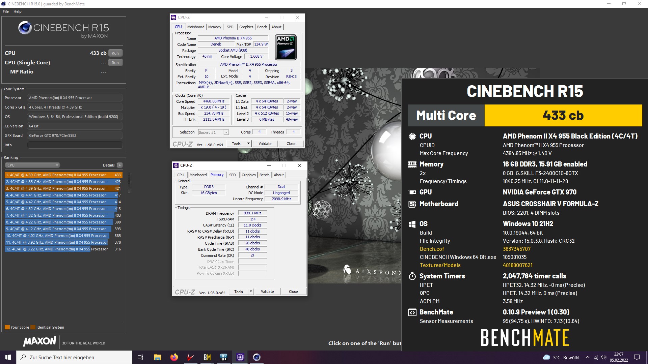648x364 pixels.
Task: Click Close in Memory CPU-Z window
Action: pos(293,292)
